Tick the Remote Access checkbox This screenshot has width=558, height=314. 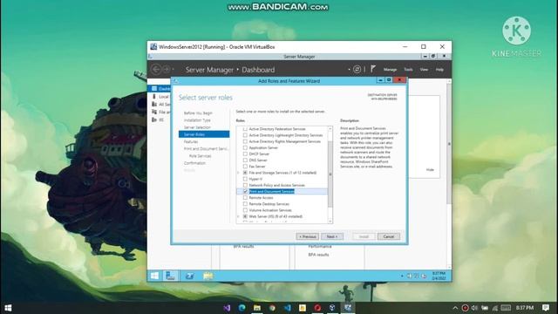pos(245,198)
